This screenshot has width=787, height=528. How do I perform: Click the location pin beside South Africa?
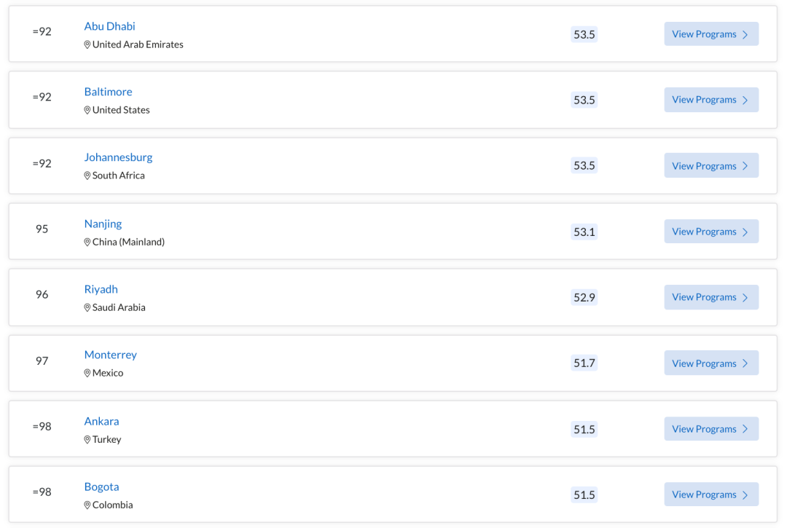[x=87, y=176]
